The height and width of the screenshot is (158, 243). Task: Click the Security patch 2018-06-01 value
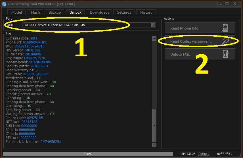(x=39, y=66)
